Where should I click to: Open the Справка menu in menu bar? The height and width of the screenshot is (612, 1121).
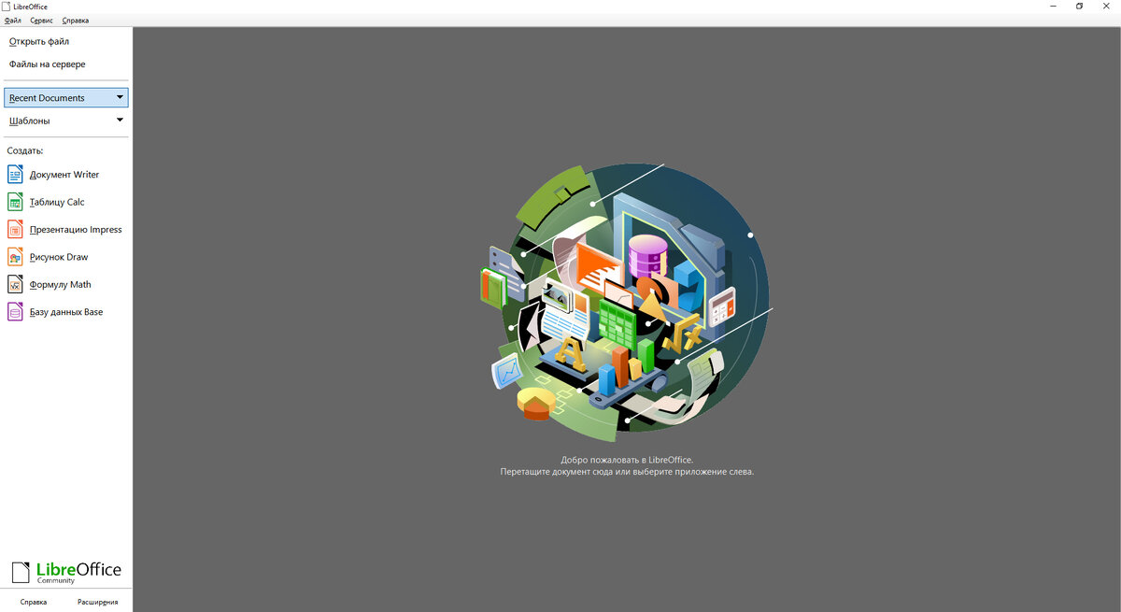pos(76,20)
